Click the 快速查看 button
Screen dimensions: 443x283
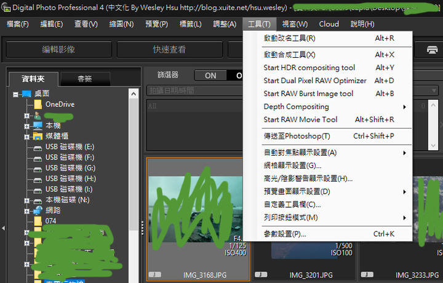coord(170,50)
